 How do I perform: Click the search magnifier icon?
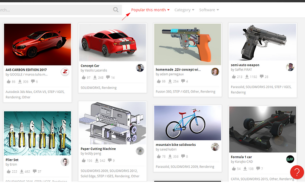(x=116, y=9)
